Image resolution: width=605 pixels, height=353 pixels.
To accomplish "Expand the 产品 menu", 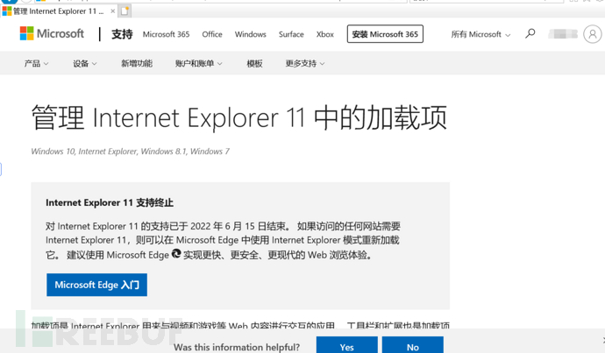I will 36,64.
